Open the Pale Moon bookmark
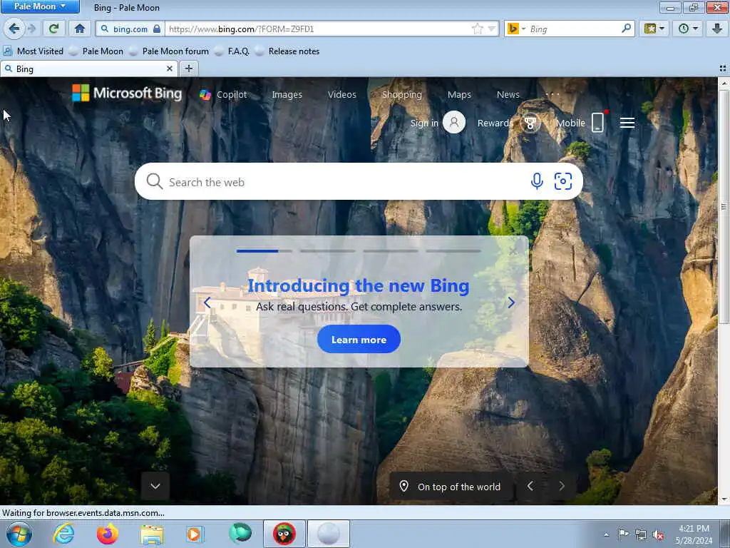 point(96,51)
